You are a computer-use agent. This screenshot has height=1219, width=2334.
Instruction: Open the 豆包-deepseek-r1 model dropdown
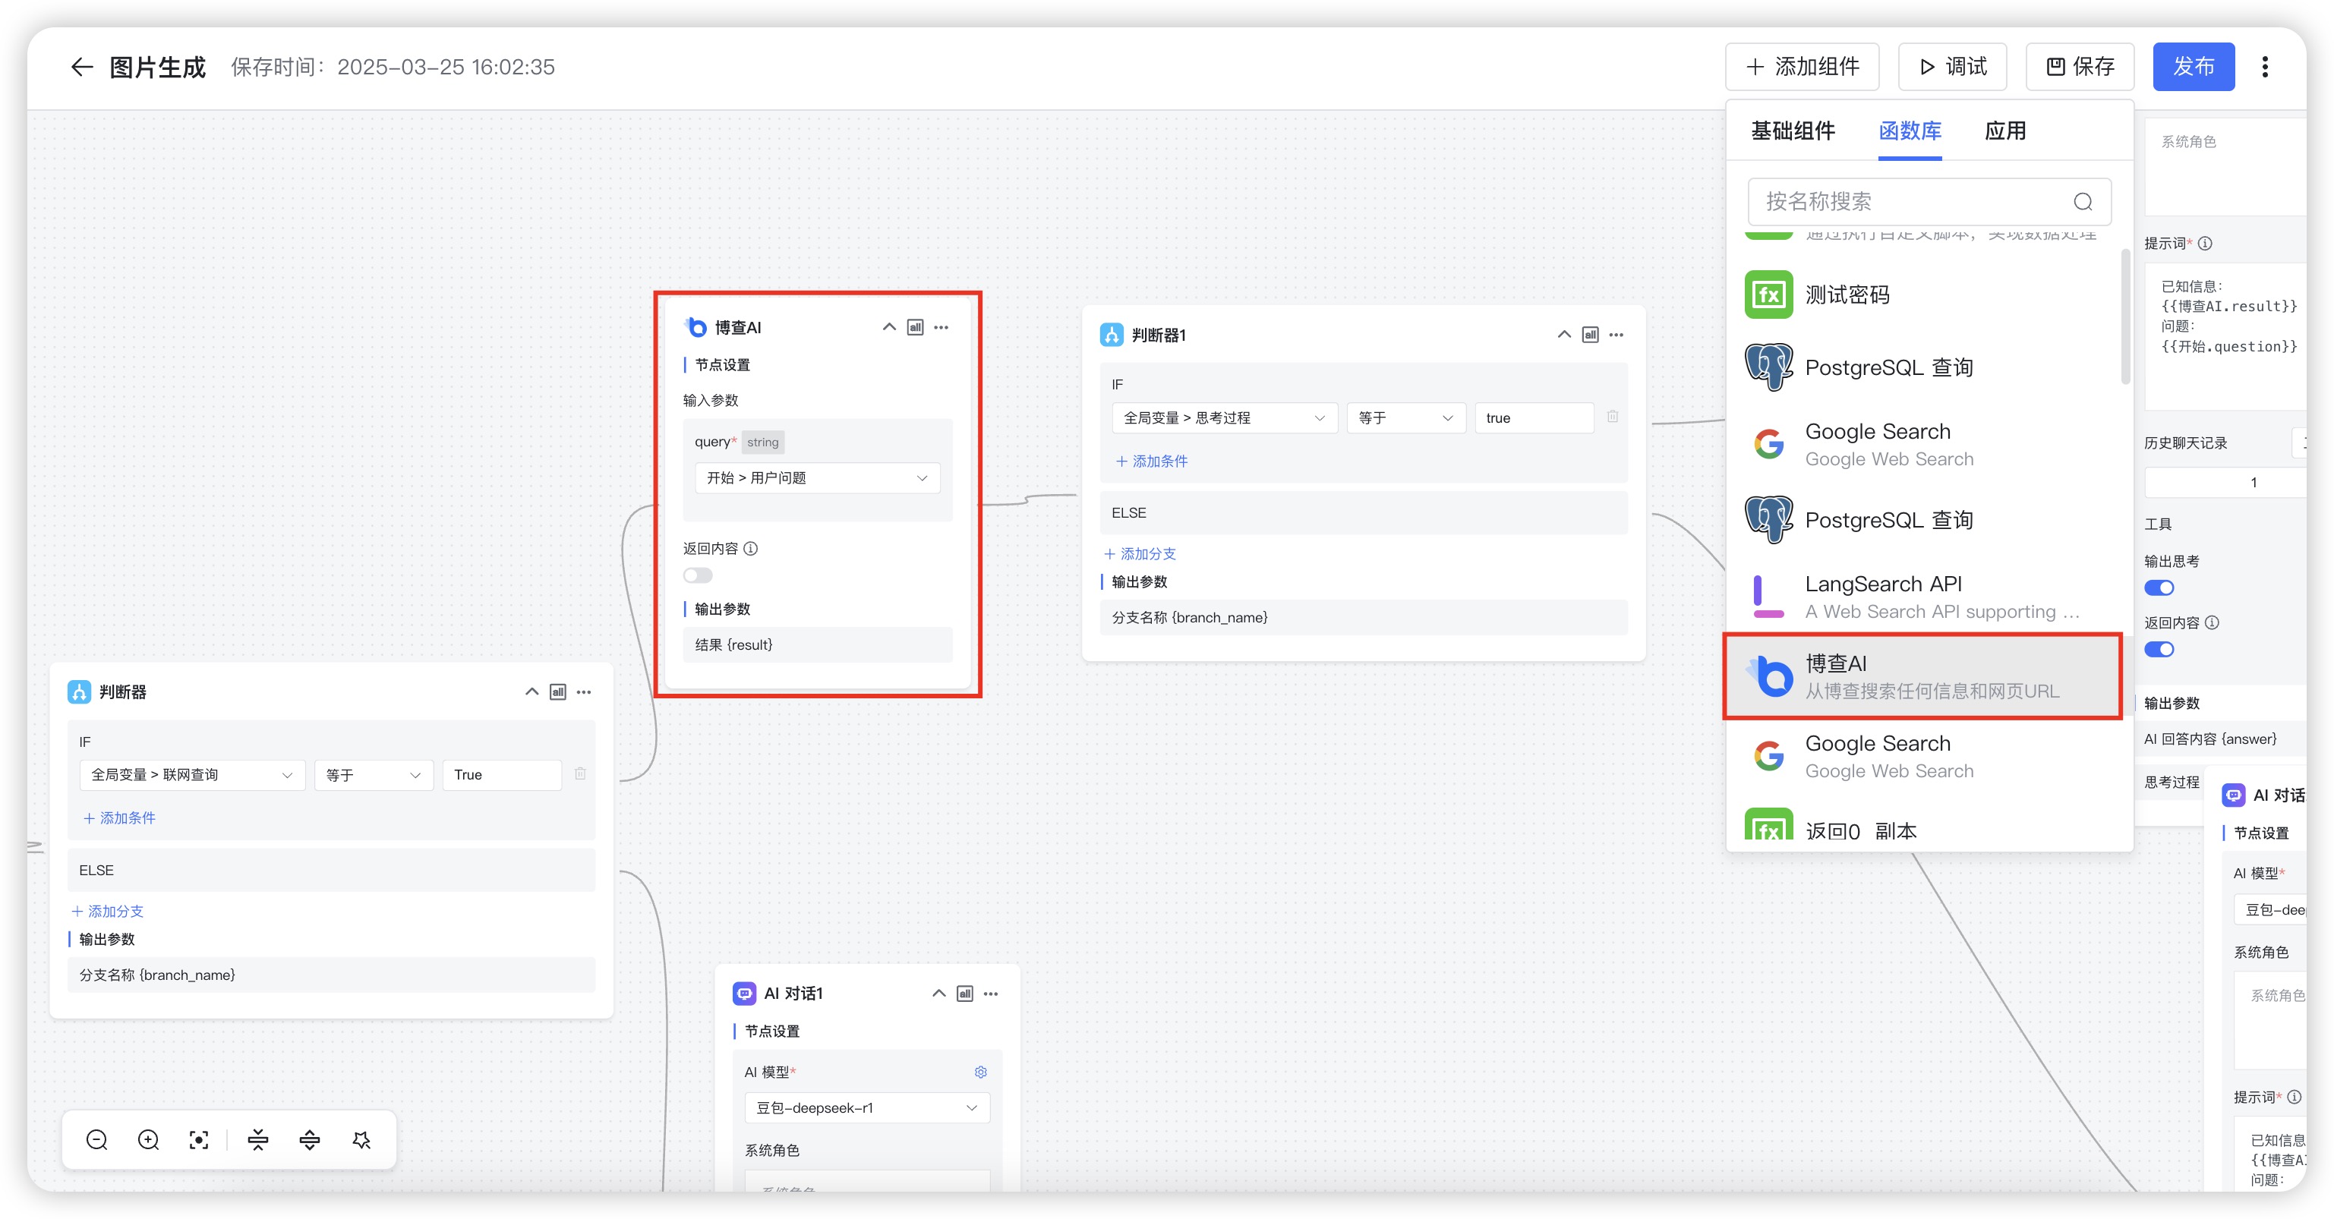click(866, 1107)
